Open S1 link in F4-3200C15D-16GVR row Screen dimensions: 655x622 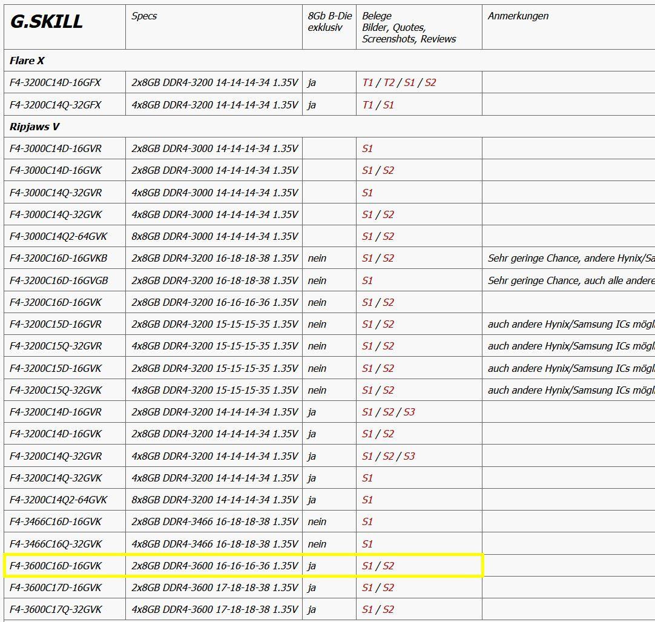pyautogui.click(x=367, y=324)
